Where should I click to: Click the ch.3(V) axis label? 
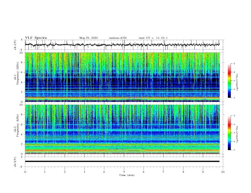15,162
